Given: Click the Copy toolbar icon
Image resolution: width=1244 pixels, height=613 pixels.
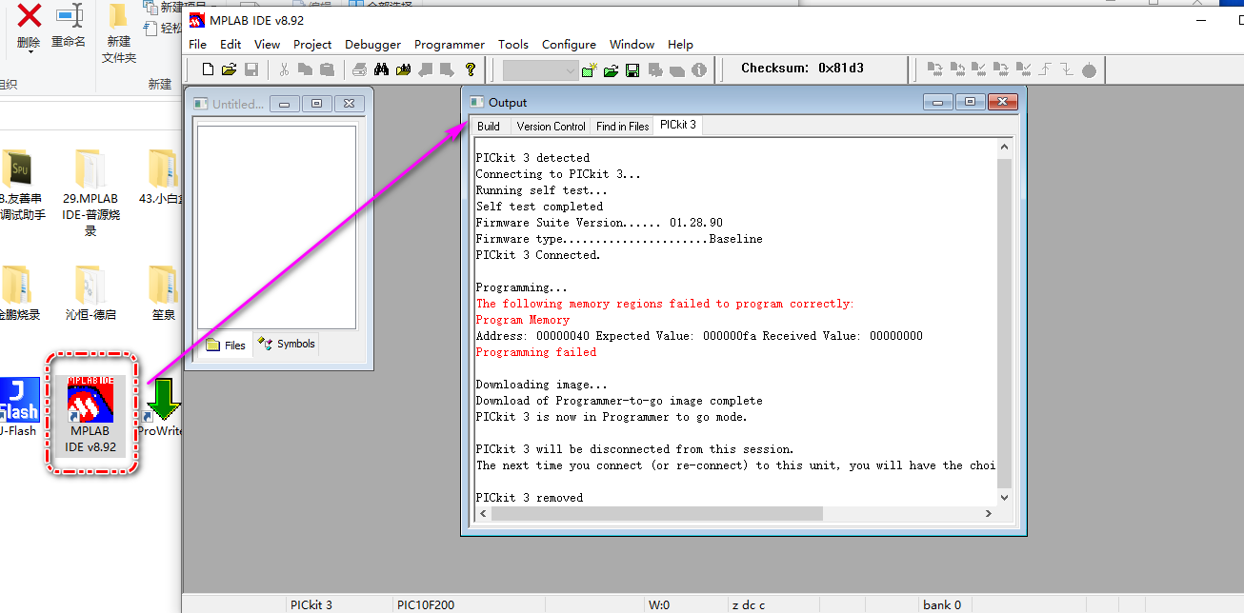Looking at the screenshot, I should pyautogui.click(x=305, y=69).
